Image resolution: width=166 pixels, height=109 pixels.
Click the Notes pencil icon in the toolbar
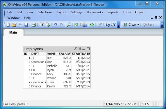100,25
